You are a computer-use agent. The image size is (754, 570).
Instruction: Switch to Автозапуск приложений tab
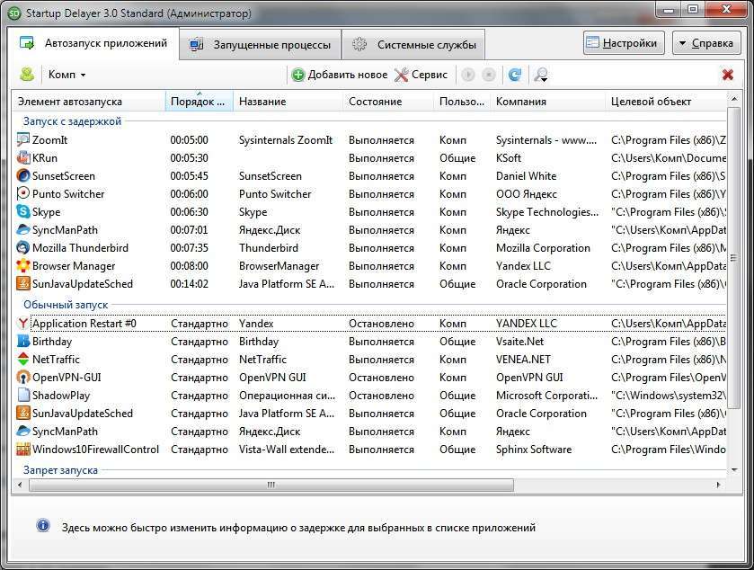point(93,43)
